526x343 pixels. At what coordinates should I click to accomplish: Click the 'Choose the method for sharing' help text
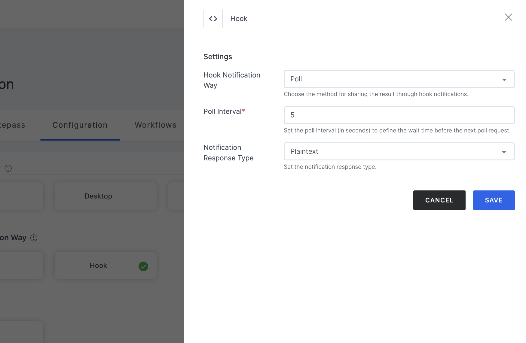pos(376,94)
